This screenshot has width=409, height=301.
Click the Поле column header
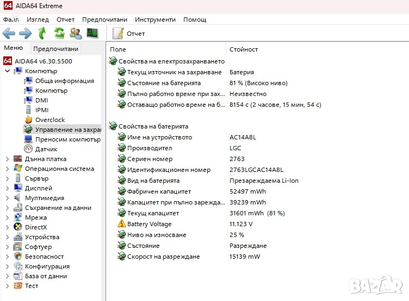click(x=118, y=49)
